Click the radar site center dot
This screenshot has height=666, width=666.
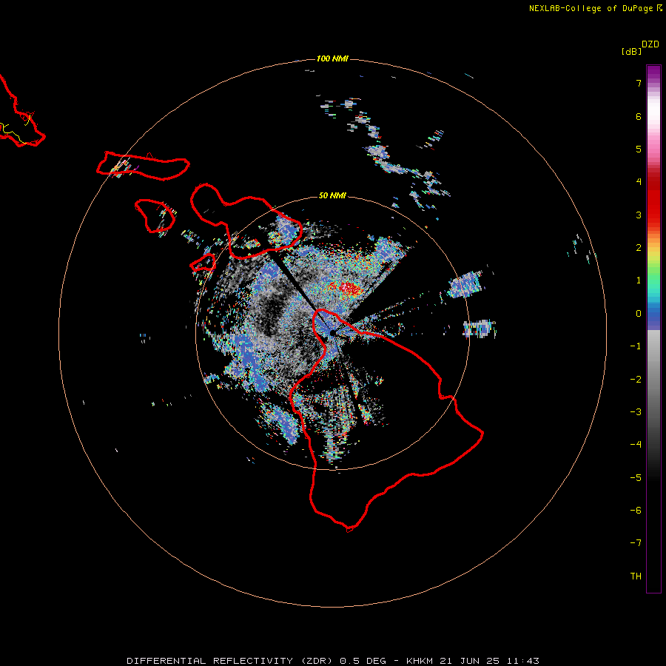point(332,332)
